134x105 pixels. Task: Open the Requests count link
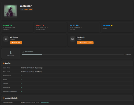click(x=21, y=88)
